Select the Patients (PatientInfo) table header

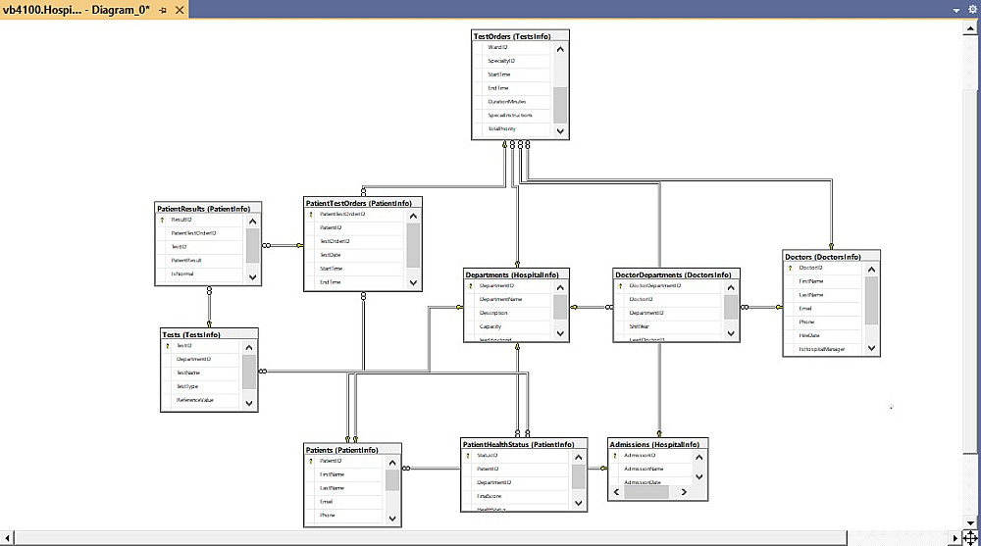coord(352,450)
